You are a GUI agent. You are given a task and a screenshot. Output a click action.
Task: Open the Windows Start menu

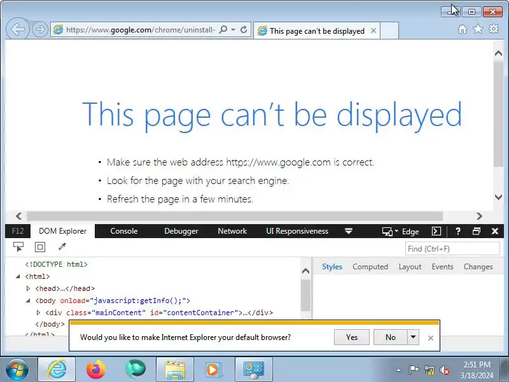tap(17, 370)
